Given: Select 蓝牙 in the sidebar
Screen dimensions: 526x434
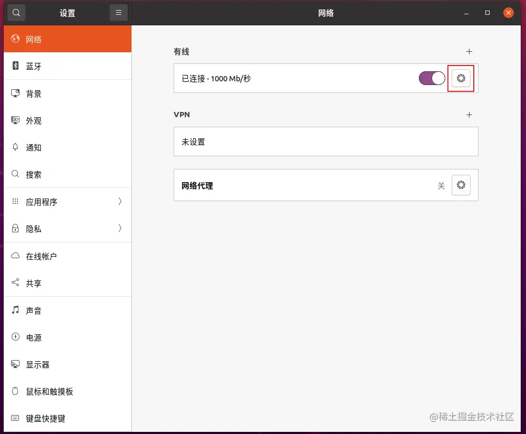Looking at the screenshot, I should tap(68, 66).
